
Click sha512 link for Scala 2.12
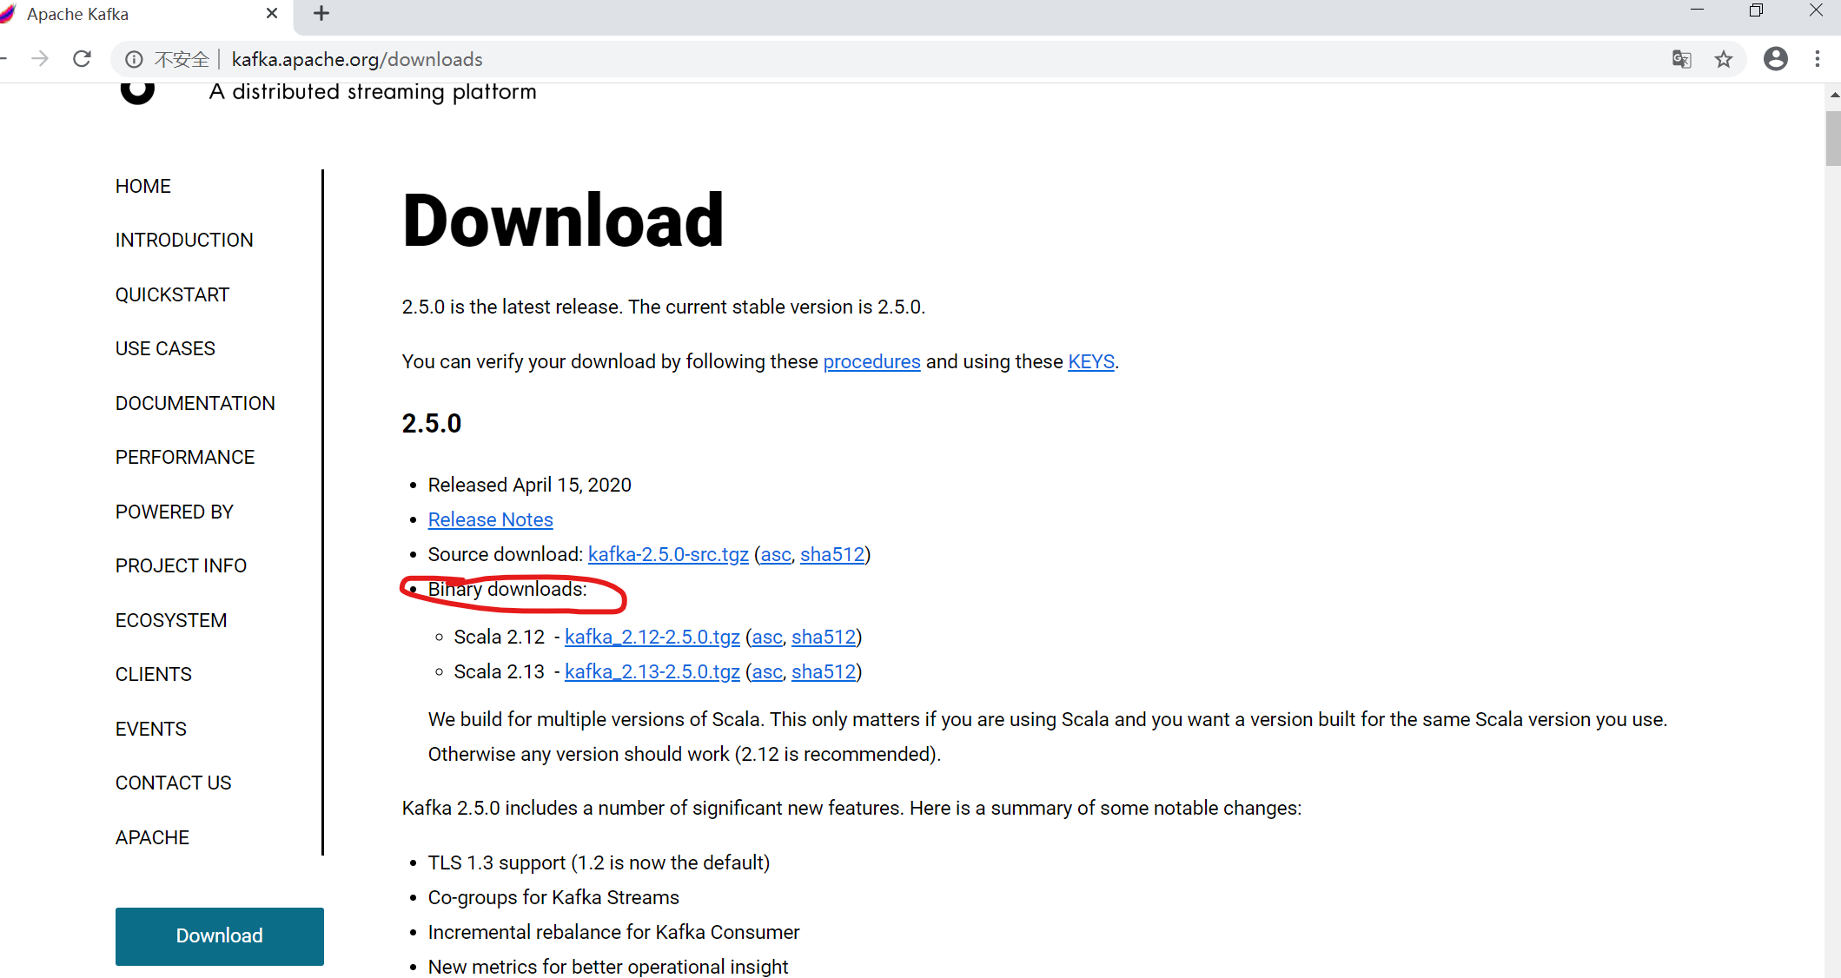[824, 637]
